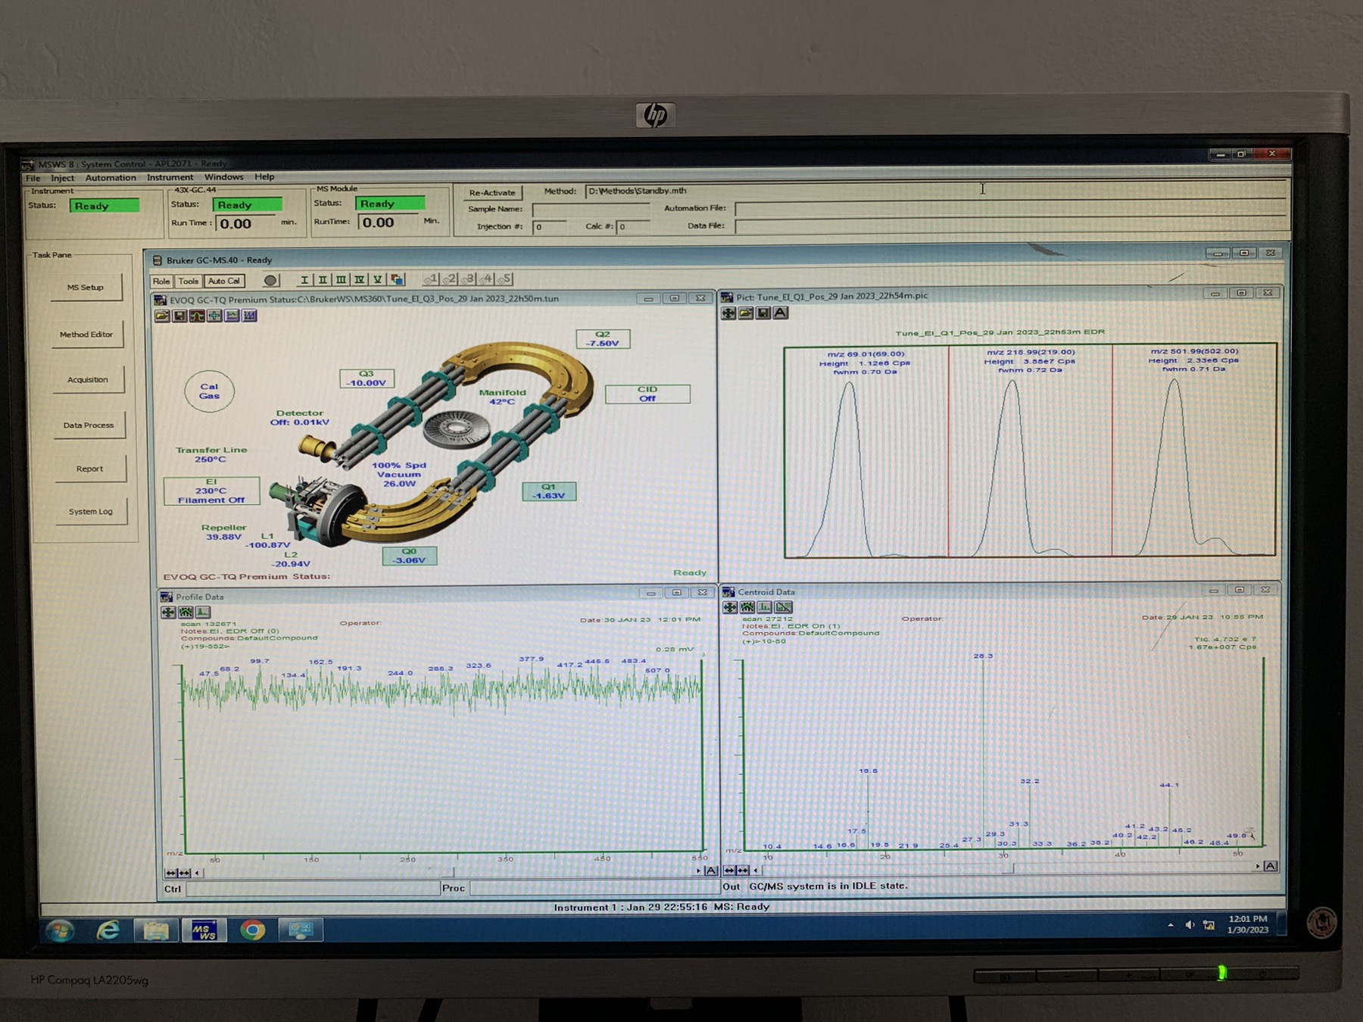1363x1022 pixels.
Task: Click the save disk icon in EVOQ status window
Action: tap(180, 316)
